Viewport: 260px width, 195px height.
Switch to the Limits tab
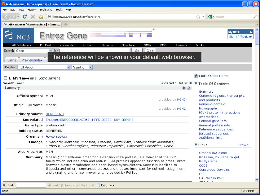[12, 60]
